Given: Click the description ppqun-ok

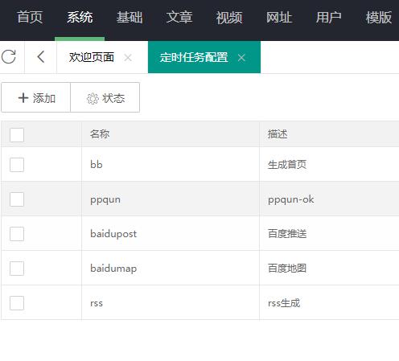Looking at the screenshot, I should [x=291, y=199].
